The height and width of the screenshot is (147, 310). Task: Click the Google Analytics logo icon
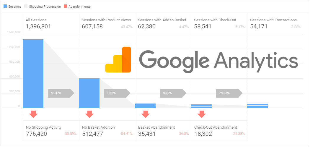point(118,59)
